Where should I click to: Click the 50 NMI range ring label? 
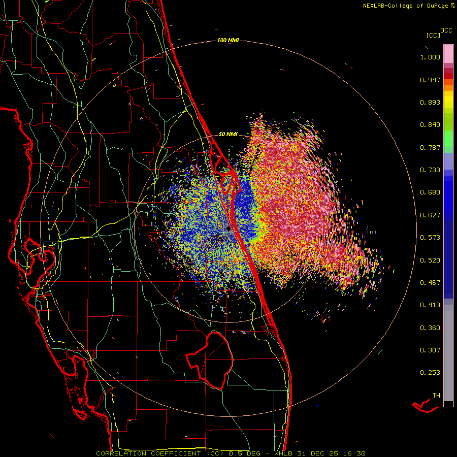[228, 135]
